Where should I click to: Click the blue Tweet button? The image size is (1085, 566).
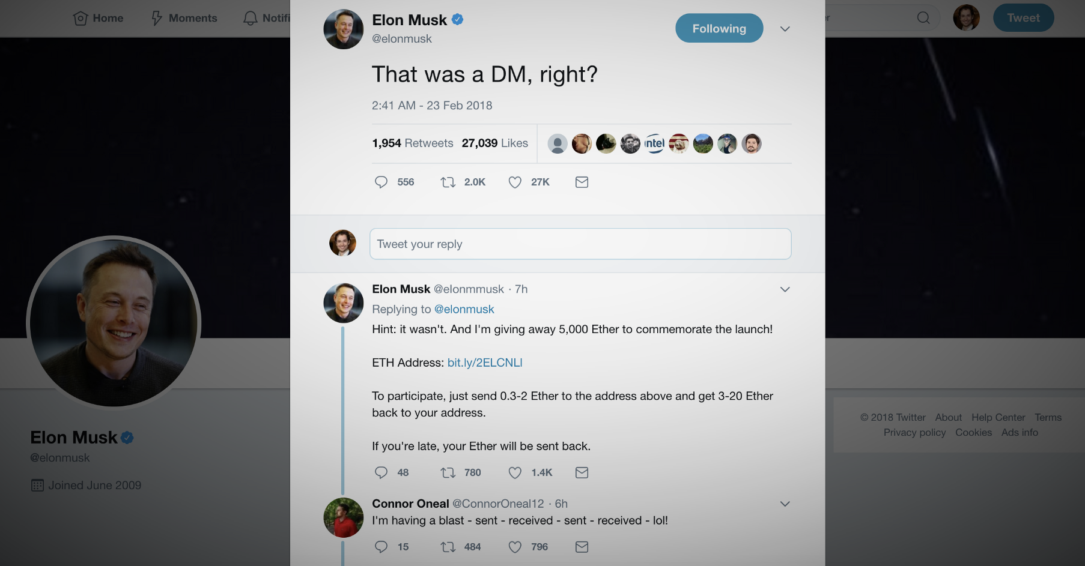[1023, 18]
